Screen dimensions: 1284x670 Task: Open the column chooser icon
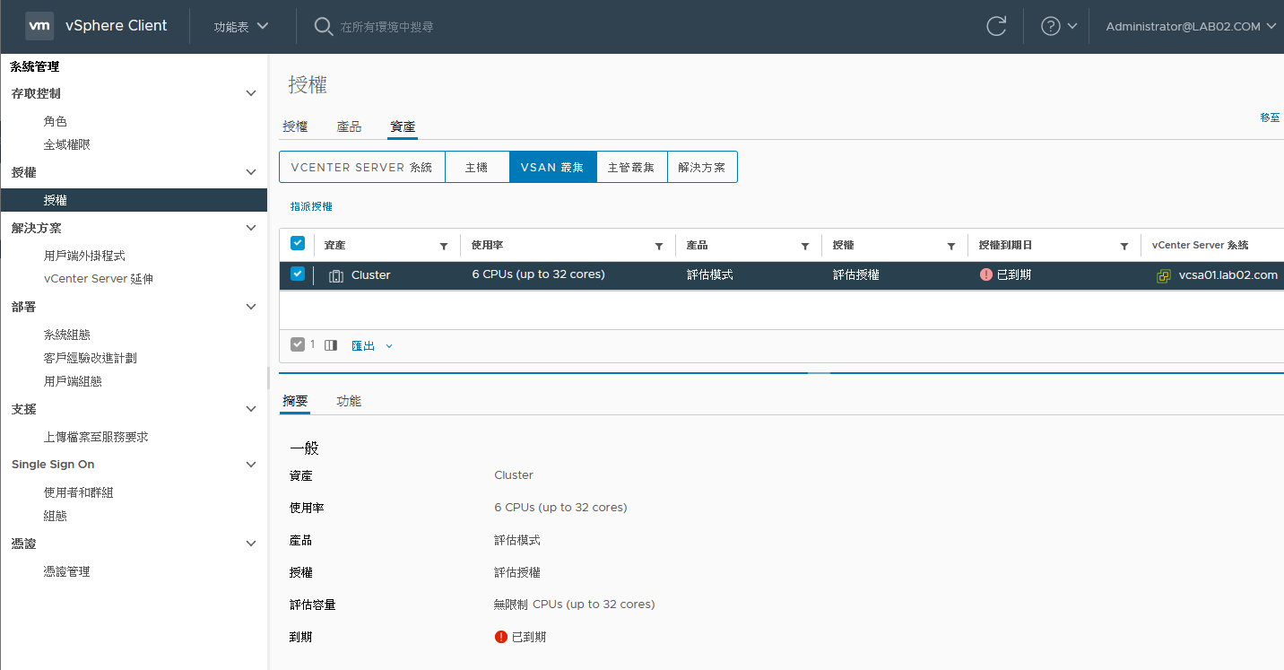331,345
